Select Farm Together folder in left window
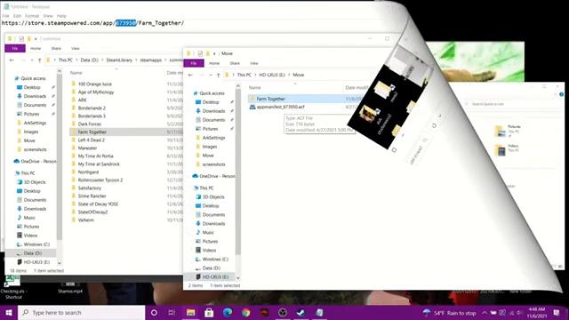This screenshot has height=320, width=569. tap(92, 132)
